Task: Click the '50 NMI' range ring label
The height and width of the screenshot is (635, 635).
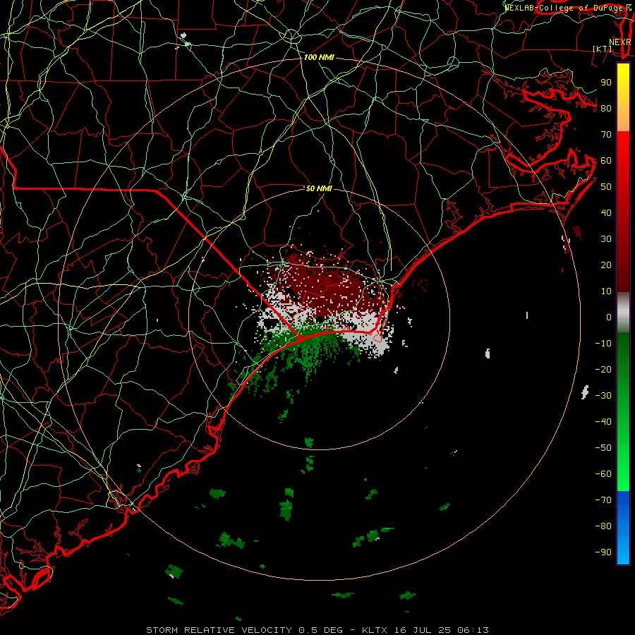Action: [319, 188]
